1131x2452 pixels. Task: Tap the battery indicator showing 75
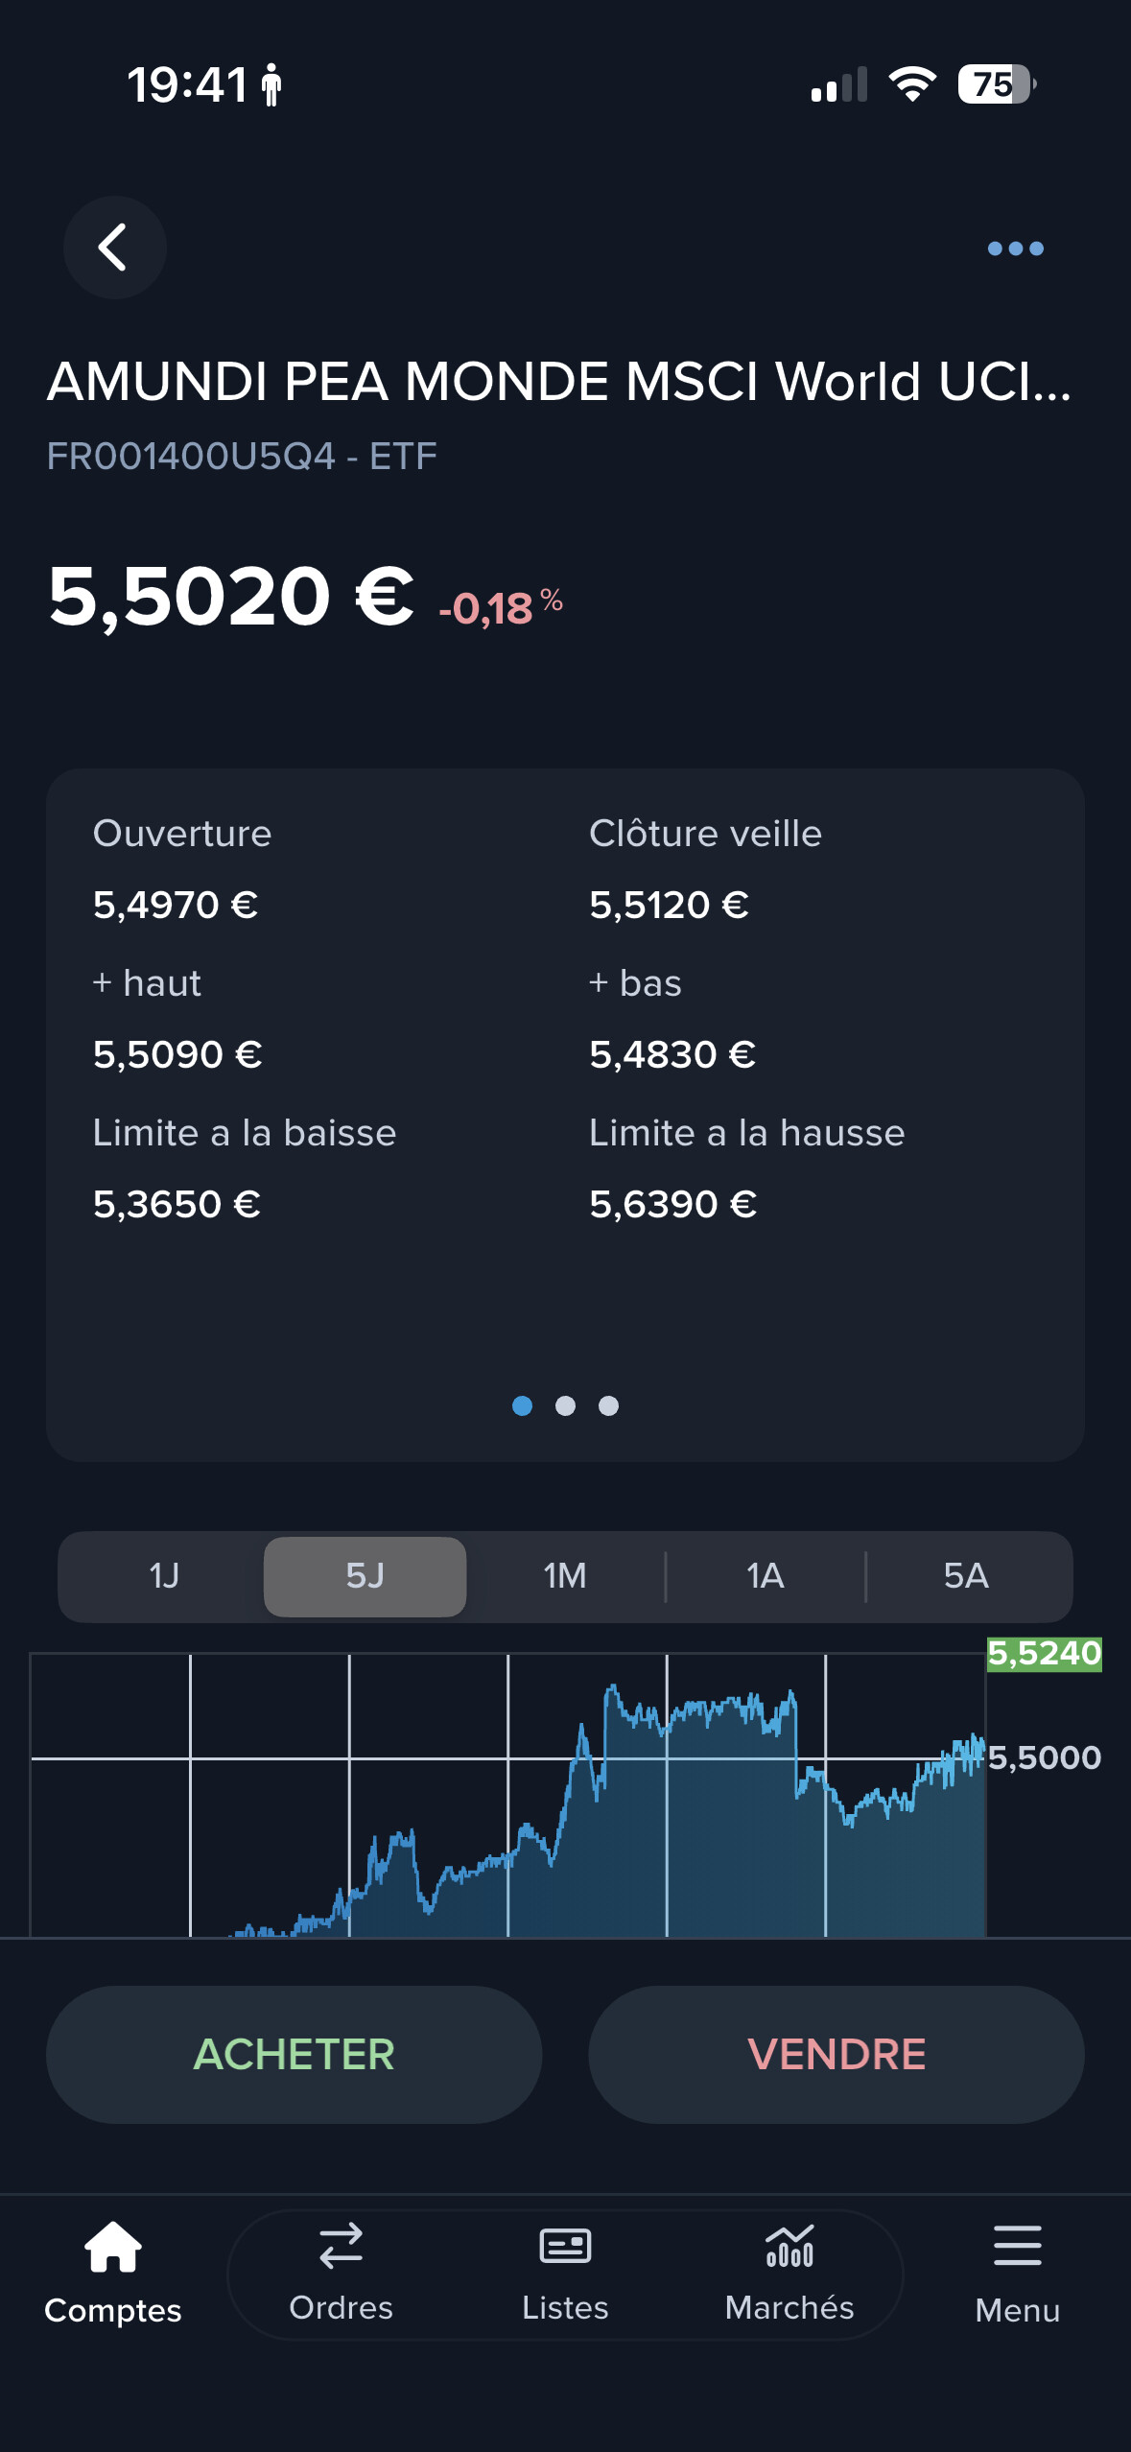coord(996,84)
